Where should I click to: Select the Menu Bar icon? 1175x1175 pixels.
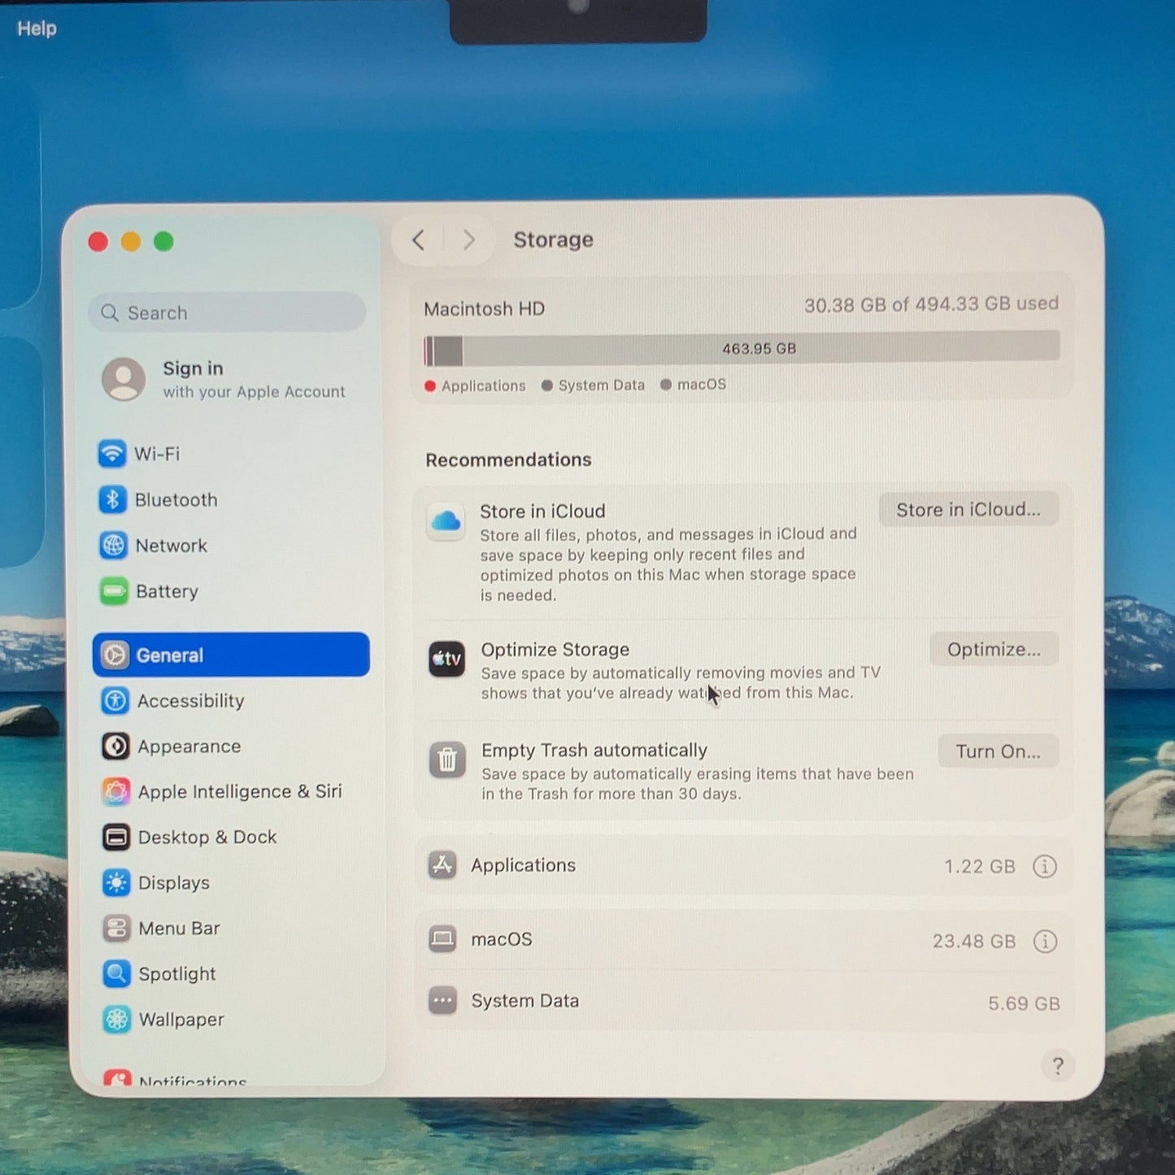pyautogui.click(x=117, y=928)
